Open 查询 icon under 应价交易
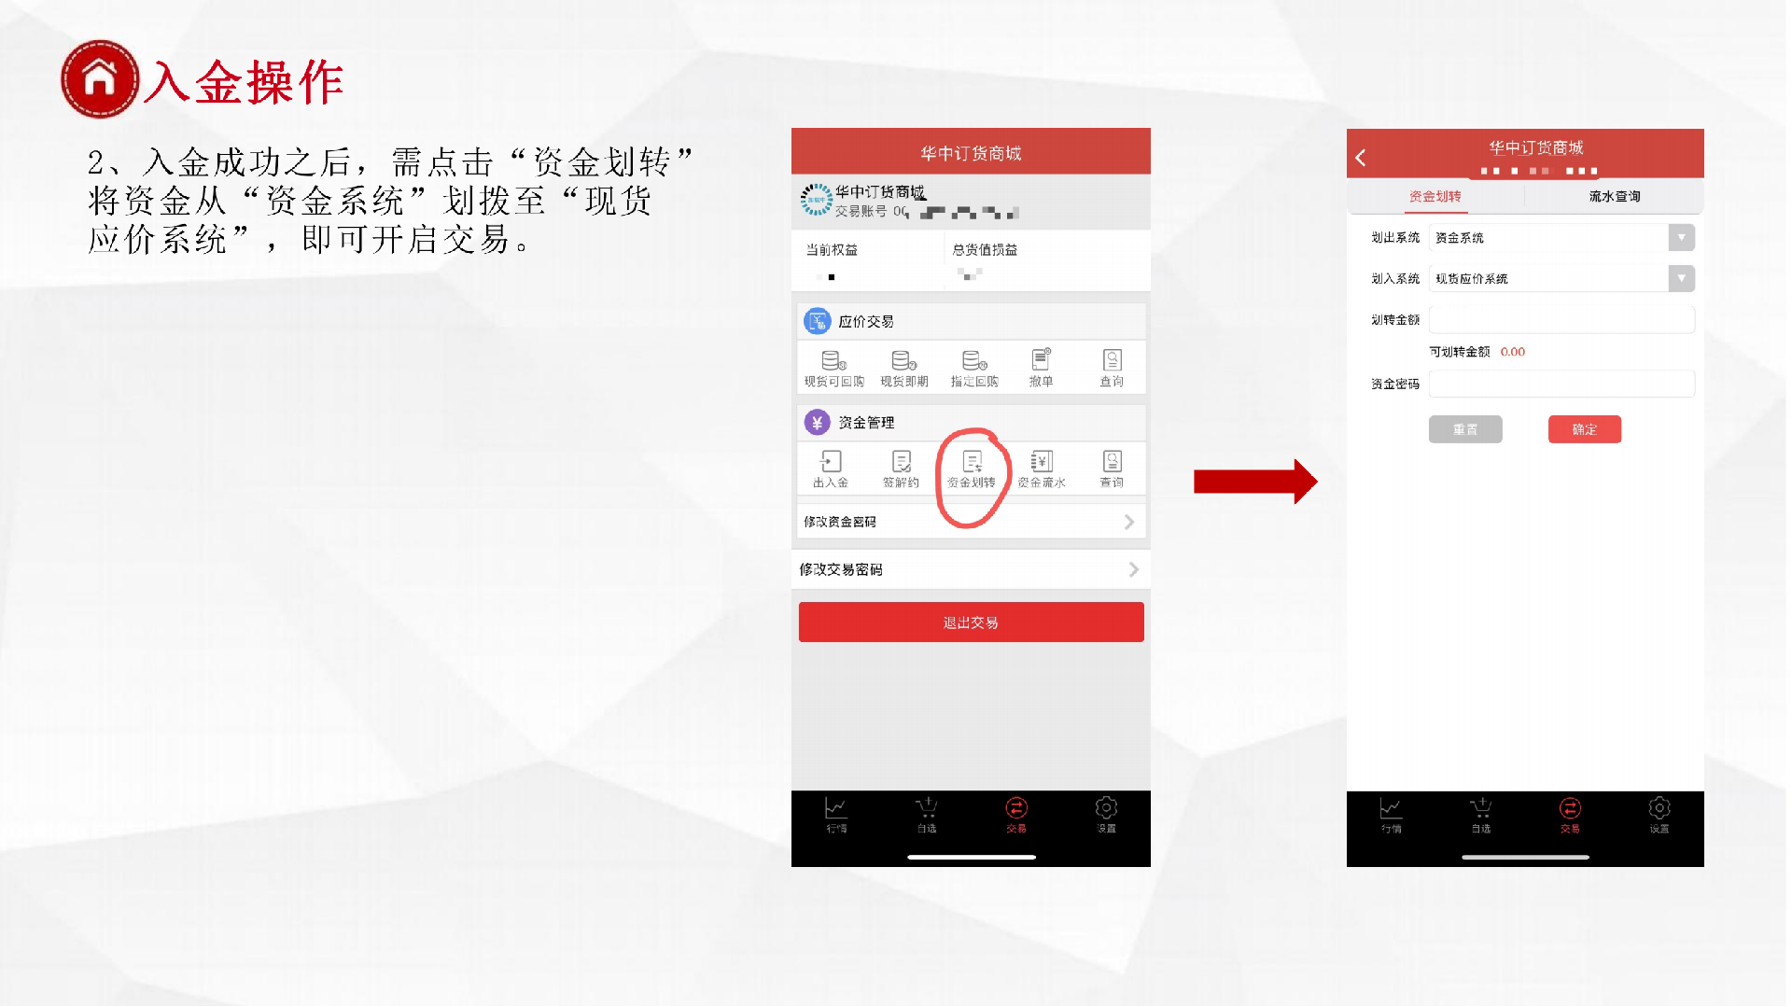Image resolution: width=1792 pixels, height=1007 pixels. click(x=1112, y=369)
